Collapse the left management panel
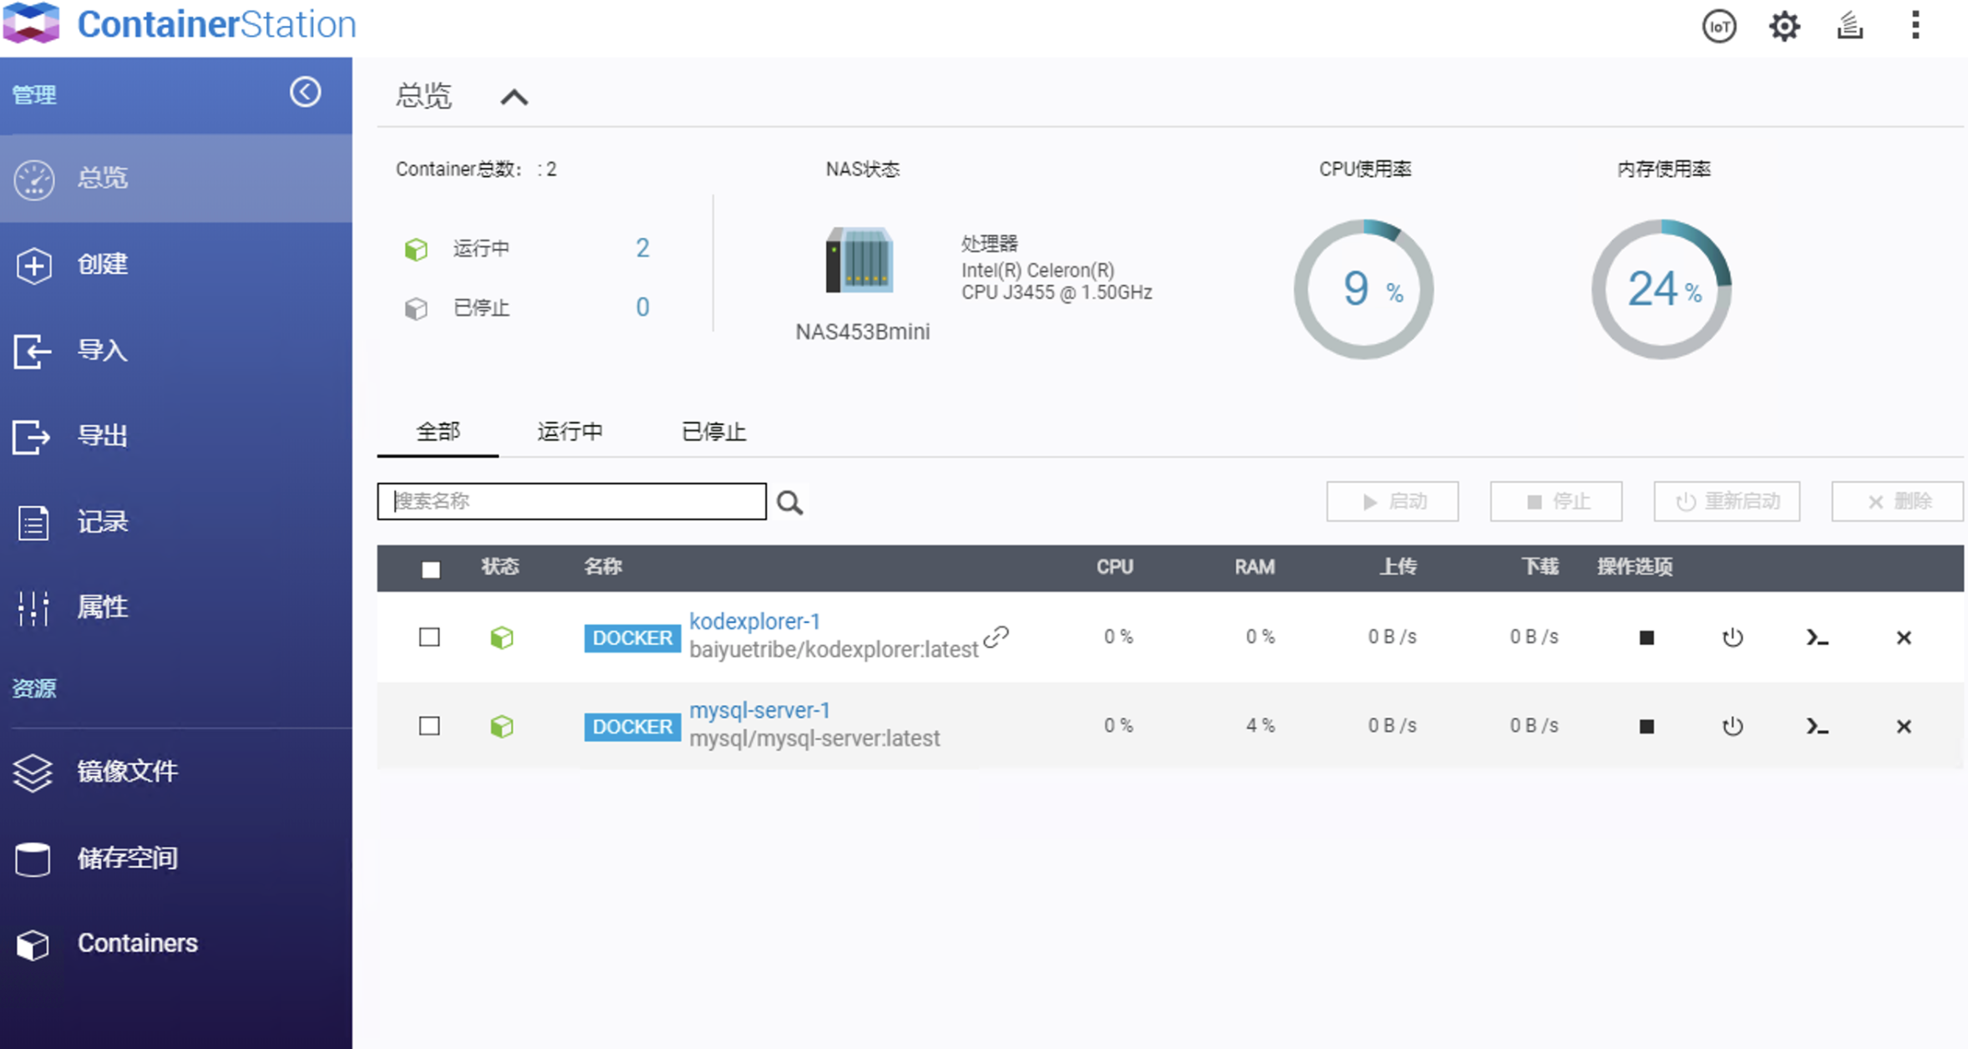Screen dimensions: 1968x1049 (x=306, y=93)
